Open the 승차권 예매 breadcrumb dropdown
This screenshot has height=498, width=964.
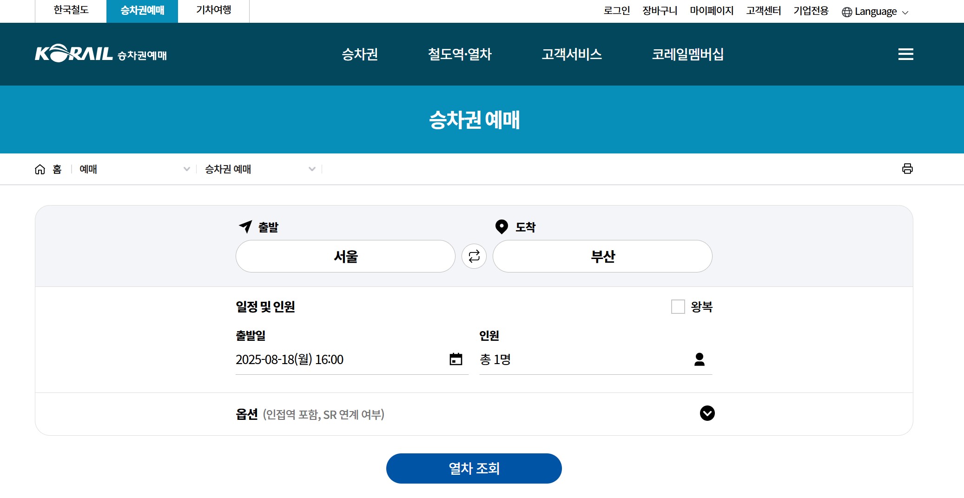click(x=260, y=169)
